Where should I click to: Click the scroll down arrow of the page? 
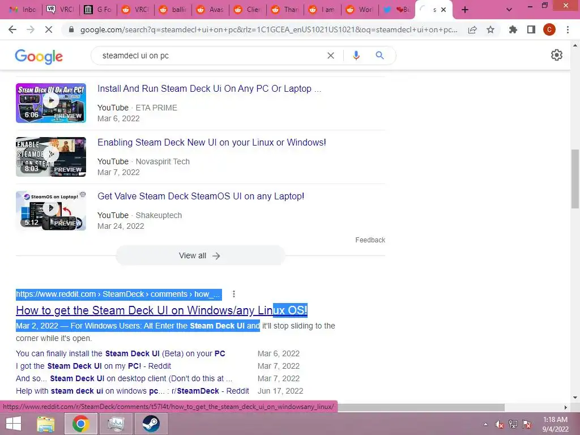point(575,398)
